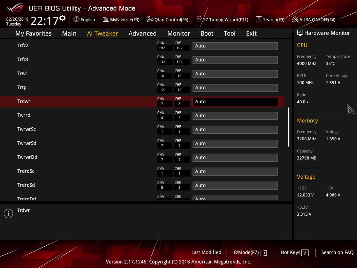Open the clock settings gear icon
The height and width of the screenshot is (268, 357).
(62, 18)
